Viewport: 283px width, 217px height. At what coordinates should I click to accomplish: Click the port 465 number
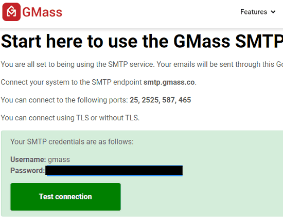[x=185, y=100]
